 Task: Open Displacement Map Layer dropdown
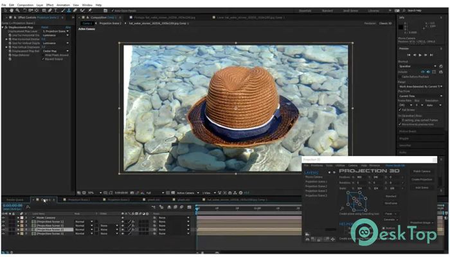[x=56, y=31]
